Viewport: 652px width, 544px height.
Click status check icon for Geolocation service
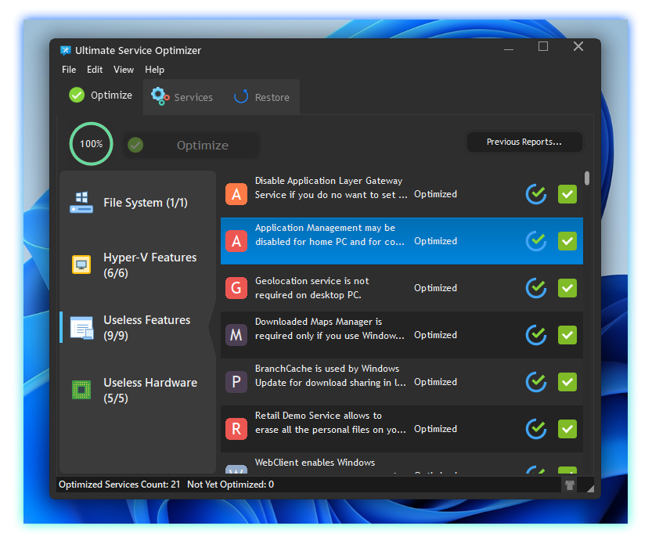click(536, 288)
